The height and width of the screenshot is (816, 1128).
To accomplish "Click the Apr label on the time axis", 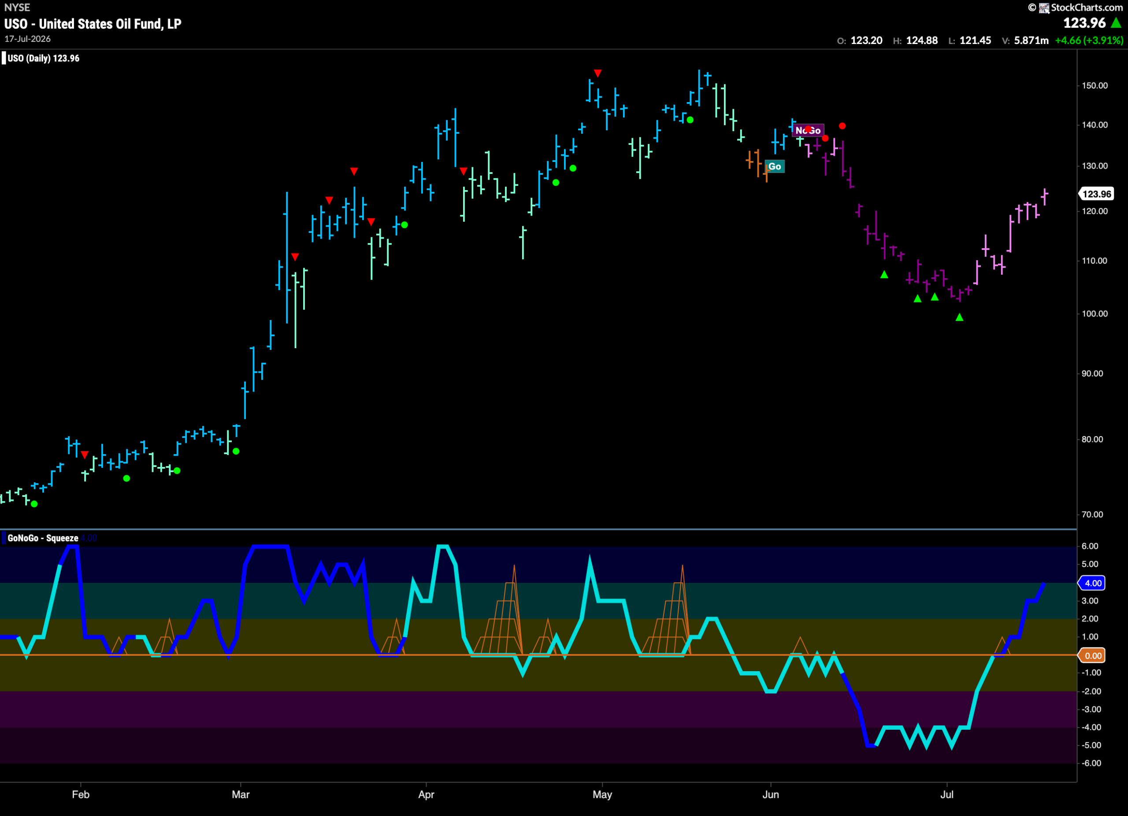I will coord(426,794).
